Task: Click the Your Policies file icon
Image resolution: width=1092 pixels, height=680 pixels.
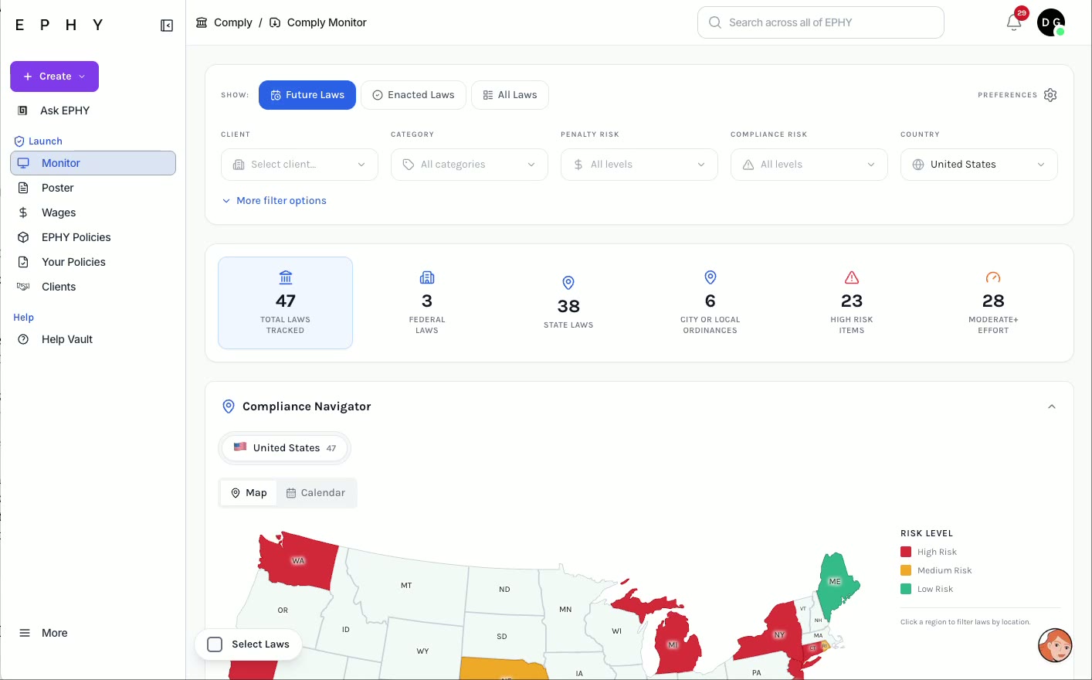Action: [x=23, y=262]
